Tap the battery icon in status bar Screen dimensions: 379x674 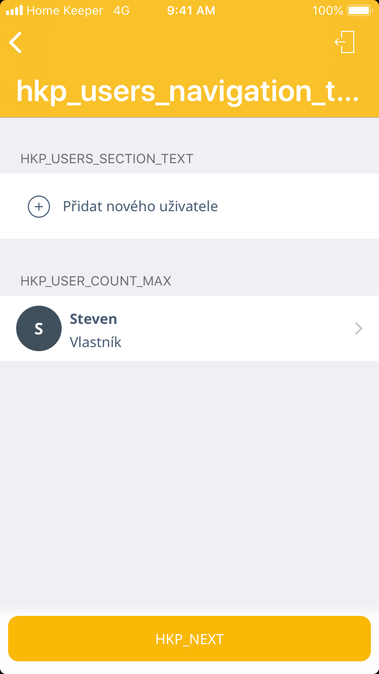[359, 11]
